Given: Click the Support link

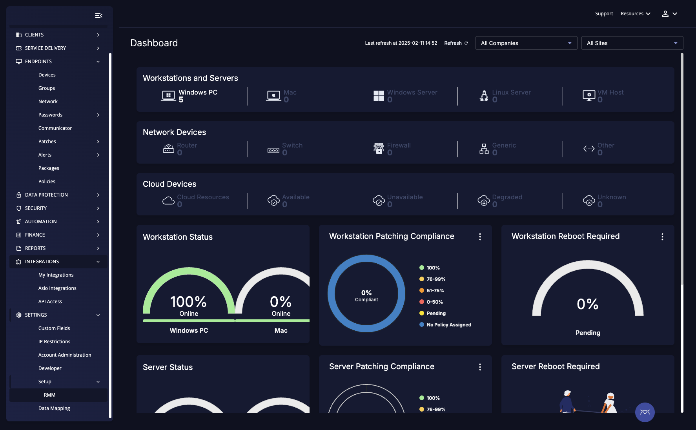Looking at the screenshot, I should [x=604, y=14].
